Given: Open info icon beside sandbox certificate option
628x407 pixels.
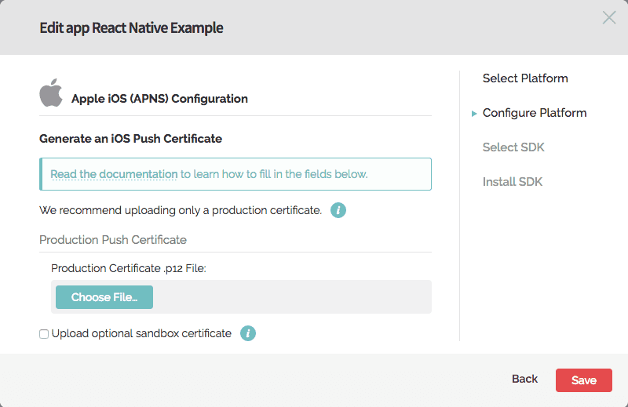Looking at the screenshot, I should click(248, 333).
